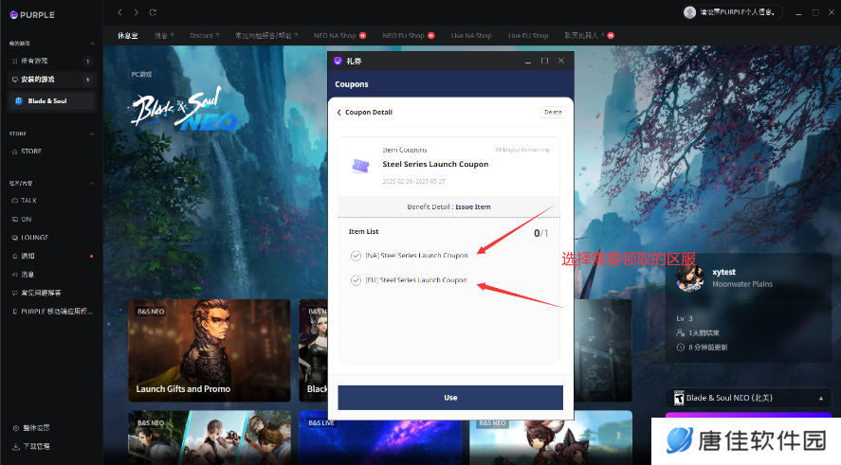Go back from Coupon Detail
Screen dimensions: 841x465
(x=339, y=113)
